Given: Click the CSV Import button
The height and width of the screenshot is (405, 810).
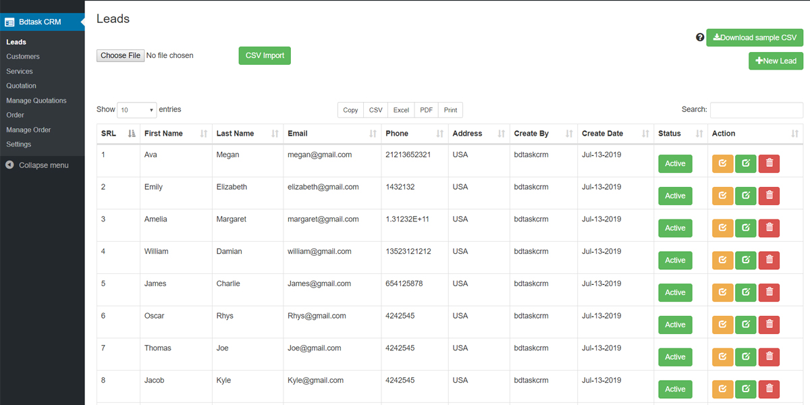Looking at the screenshot, I should [x=265, y=55].
